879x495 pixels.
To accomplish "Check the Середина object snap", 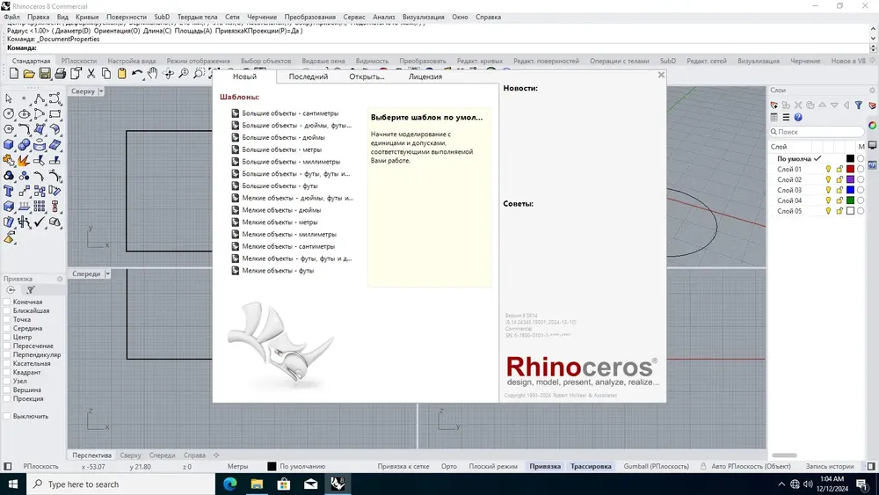I will (x=7, y=328).
